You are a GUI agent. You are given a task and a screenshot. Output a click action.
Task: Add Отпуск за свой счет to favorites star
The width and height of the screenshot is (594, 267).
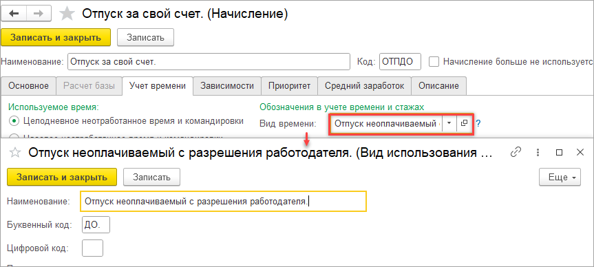[x=67, y=14]
